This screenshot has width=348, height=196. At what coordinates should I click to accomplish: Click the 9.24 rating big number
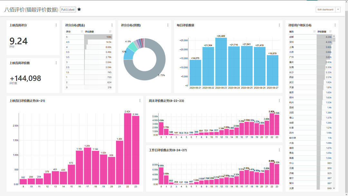18,41
